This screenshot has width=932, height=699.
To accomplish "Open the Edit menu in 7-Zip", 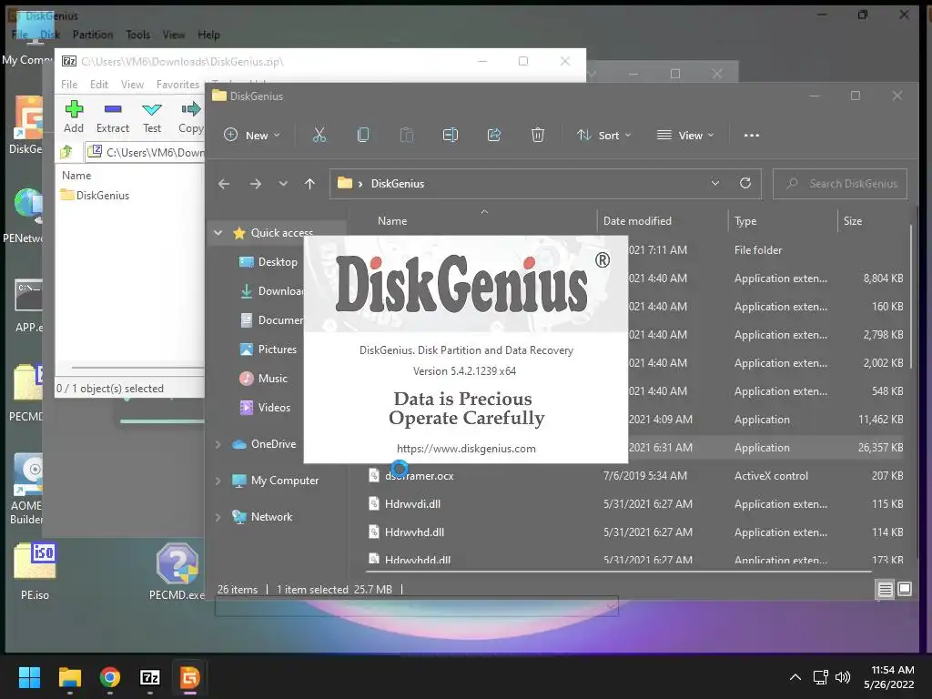I will 98,85.
